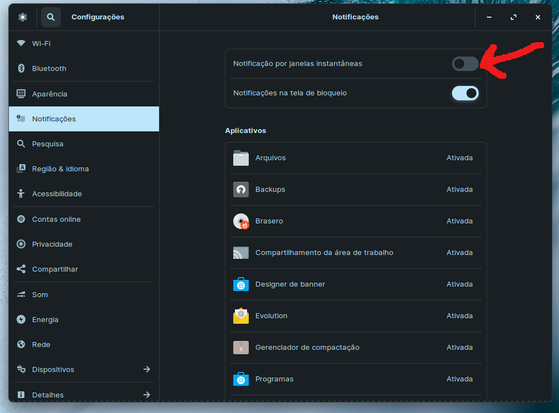Expand the Dispositivos submenu arrow
Screen dimensions: 559x413
click(x=147, y=370)
